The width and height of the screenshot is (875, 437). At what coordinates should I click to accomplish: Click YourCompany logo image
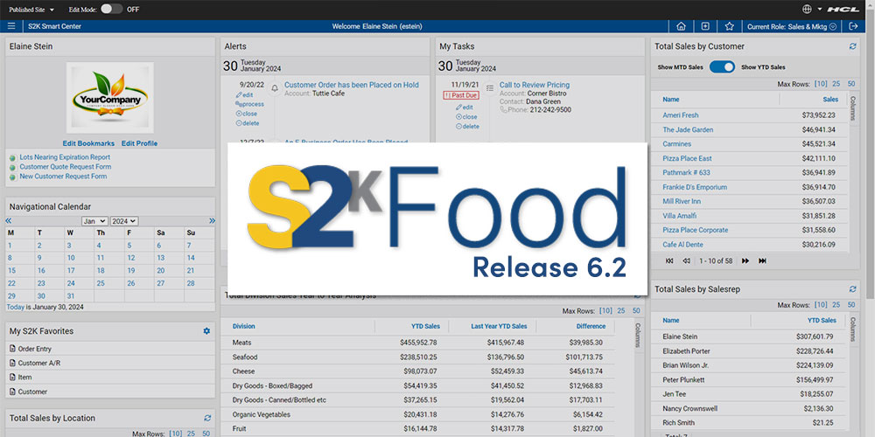[110, 98]
